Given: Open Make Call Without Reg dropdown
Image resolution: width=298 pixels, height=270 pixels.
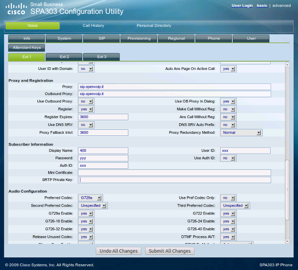Looking at the screenshot, I should (228, 109).
